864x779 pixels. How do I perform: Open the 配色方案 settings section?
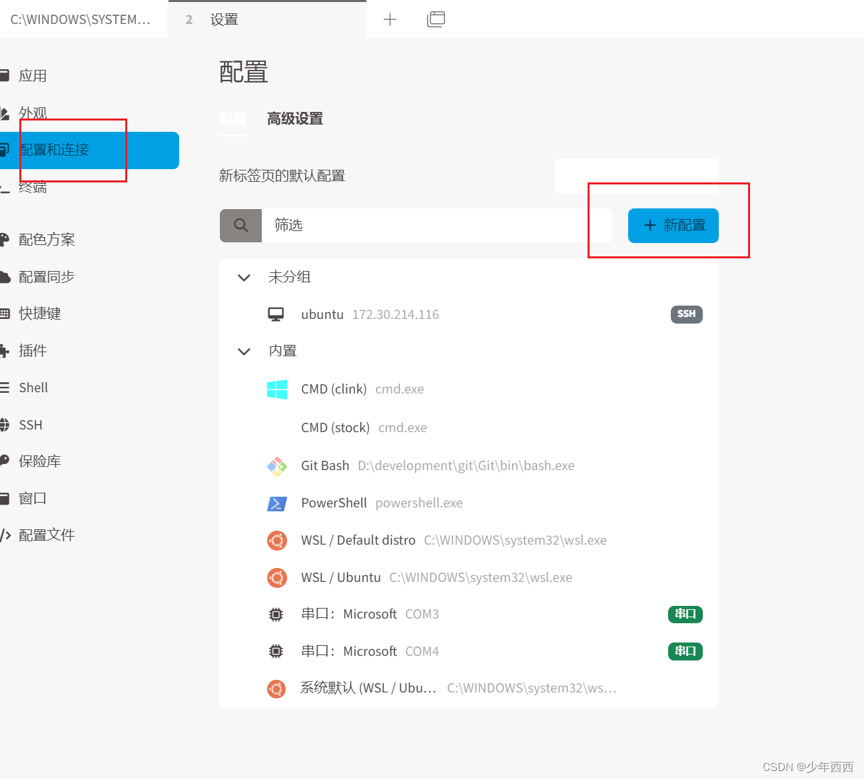[47, 239]
